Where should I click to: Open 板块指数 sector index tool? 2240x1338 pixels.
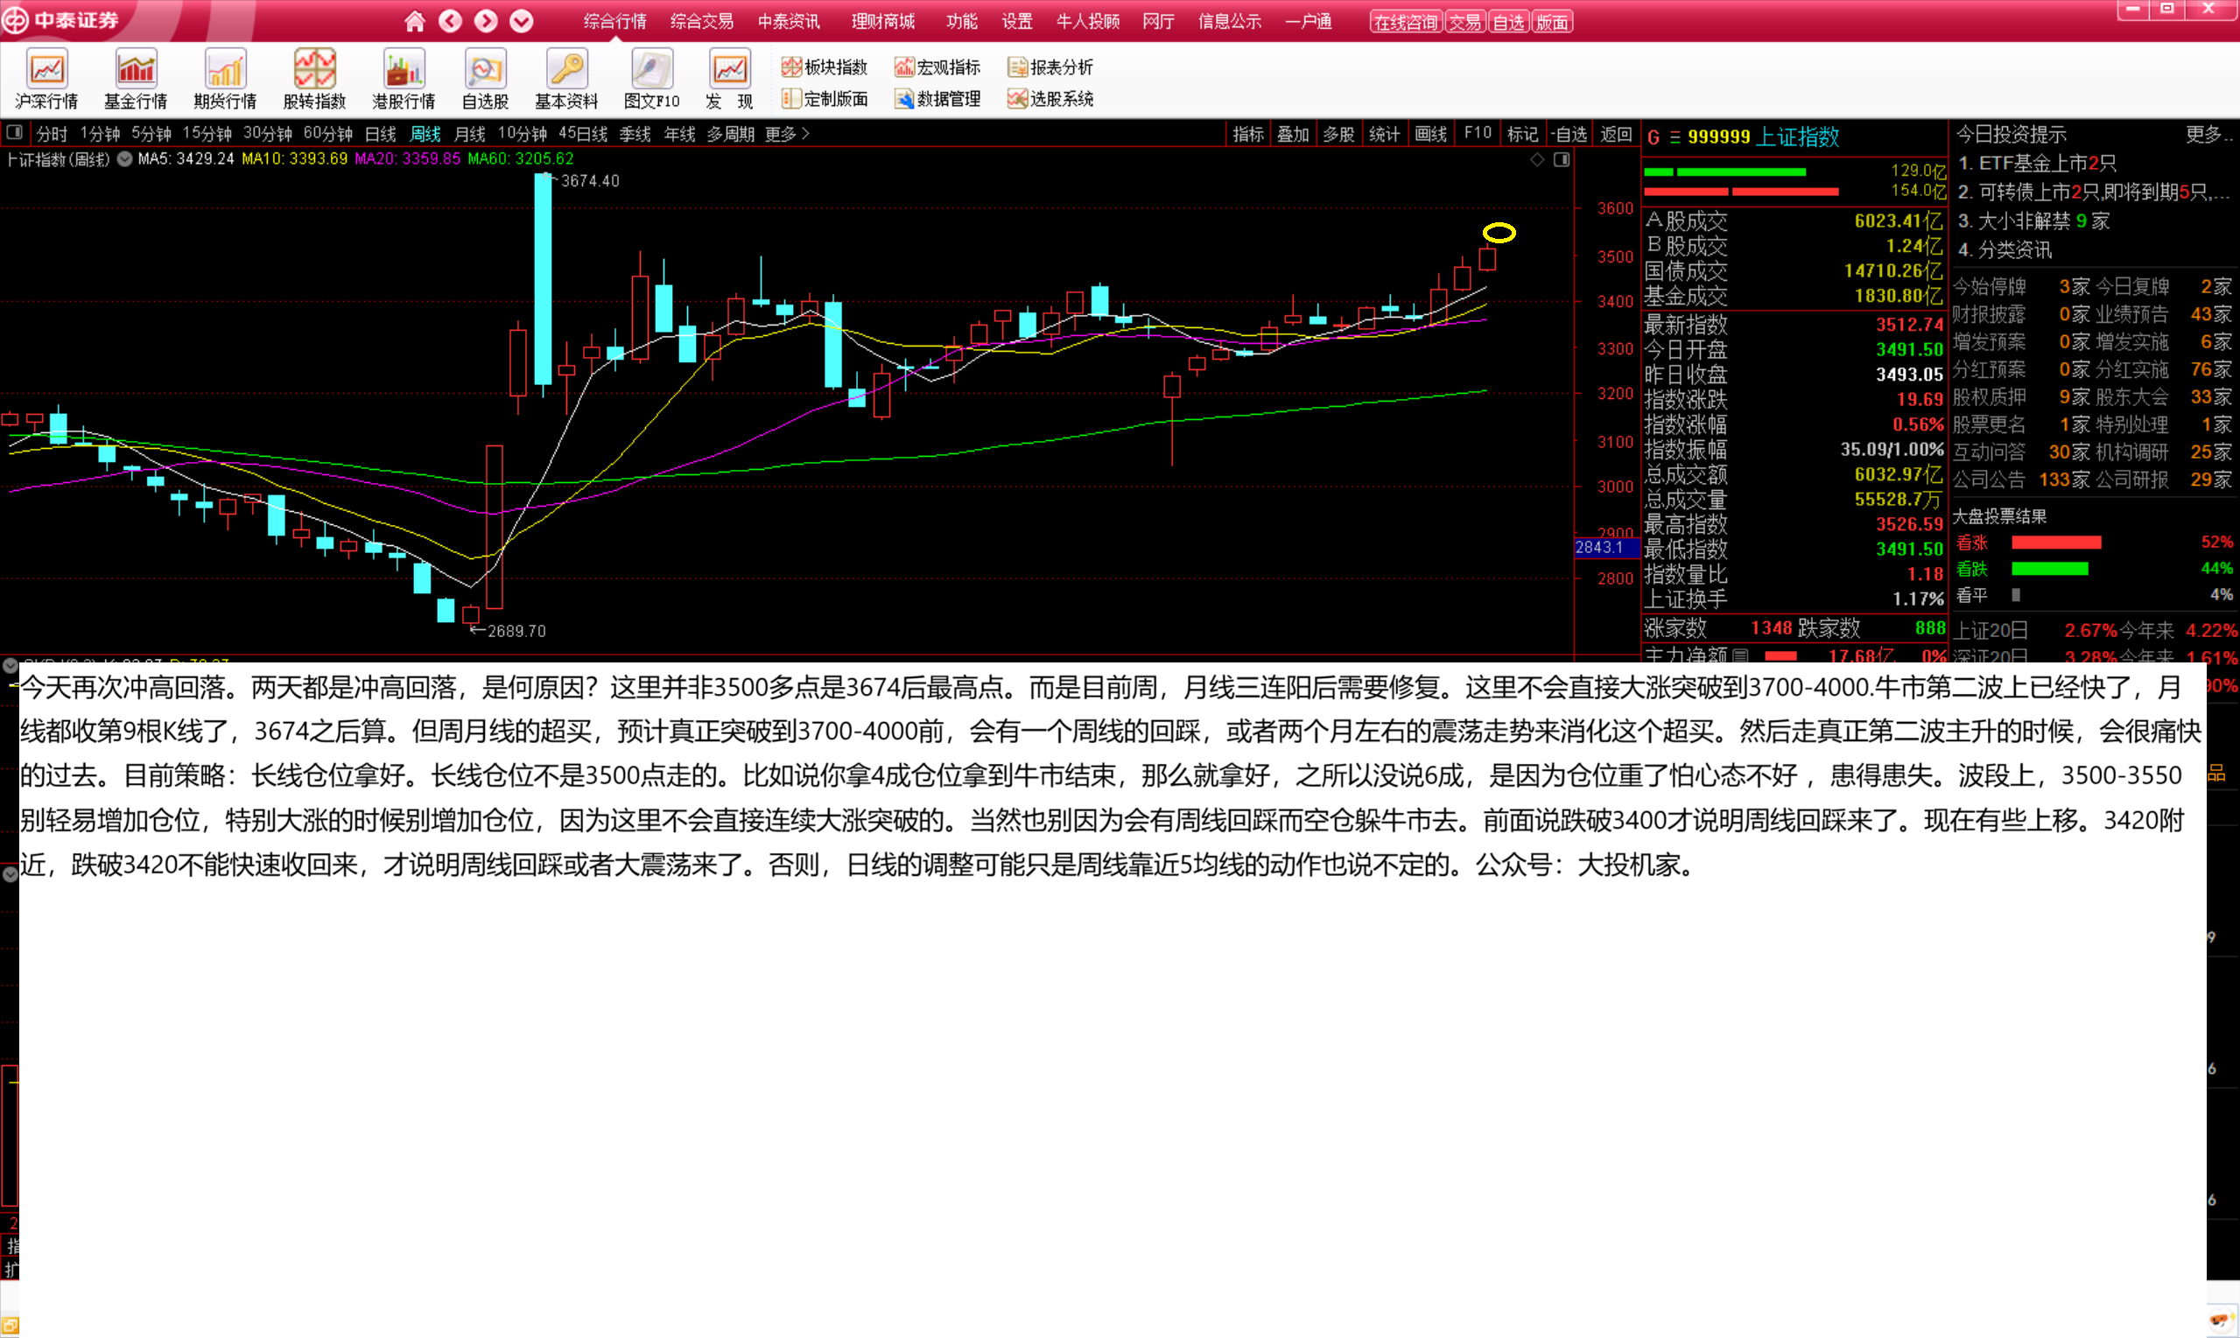coord(825,67)
